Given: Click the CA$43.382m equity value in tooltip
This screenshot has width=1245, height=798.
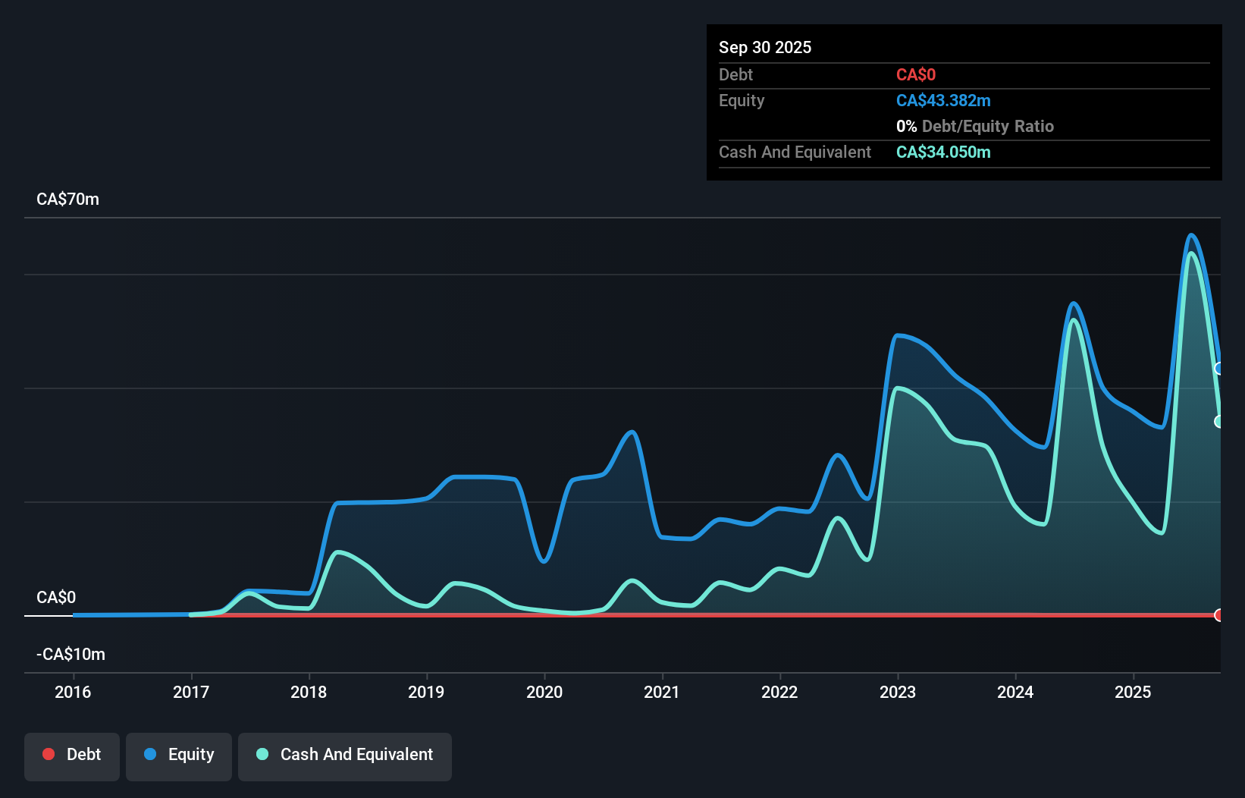Looking at the screenshot, I should pyautogui.click(x=943, y=100).
